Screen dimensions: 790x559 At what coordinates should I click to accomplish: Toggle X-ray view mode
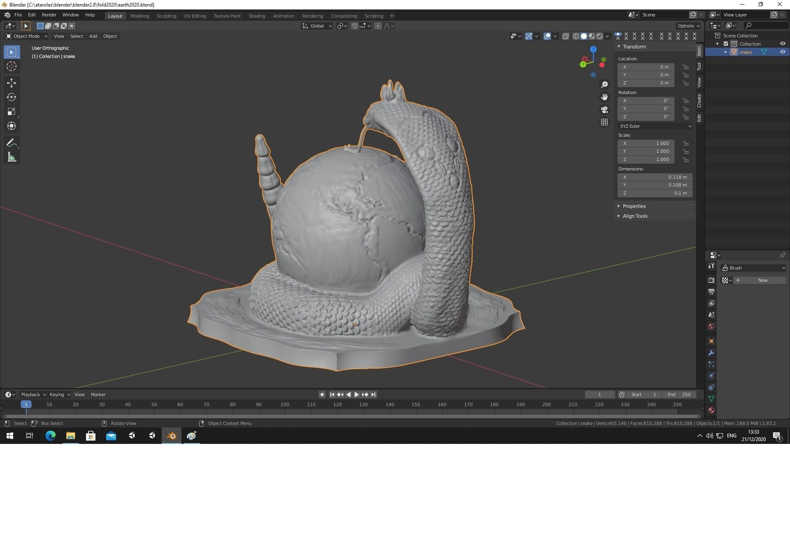566,36
